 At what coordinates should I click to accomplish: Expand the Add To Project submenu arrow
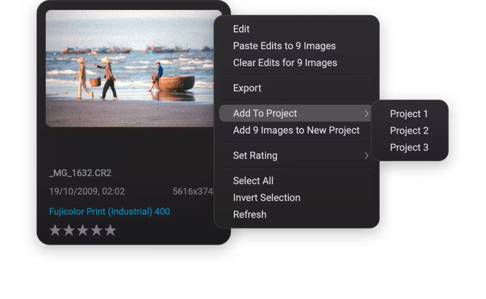tap(366, 113)
